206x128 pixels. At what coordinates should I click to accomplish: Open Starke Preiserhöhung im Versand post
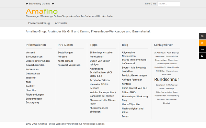134,61
